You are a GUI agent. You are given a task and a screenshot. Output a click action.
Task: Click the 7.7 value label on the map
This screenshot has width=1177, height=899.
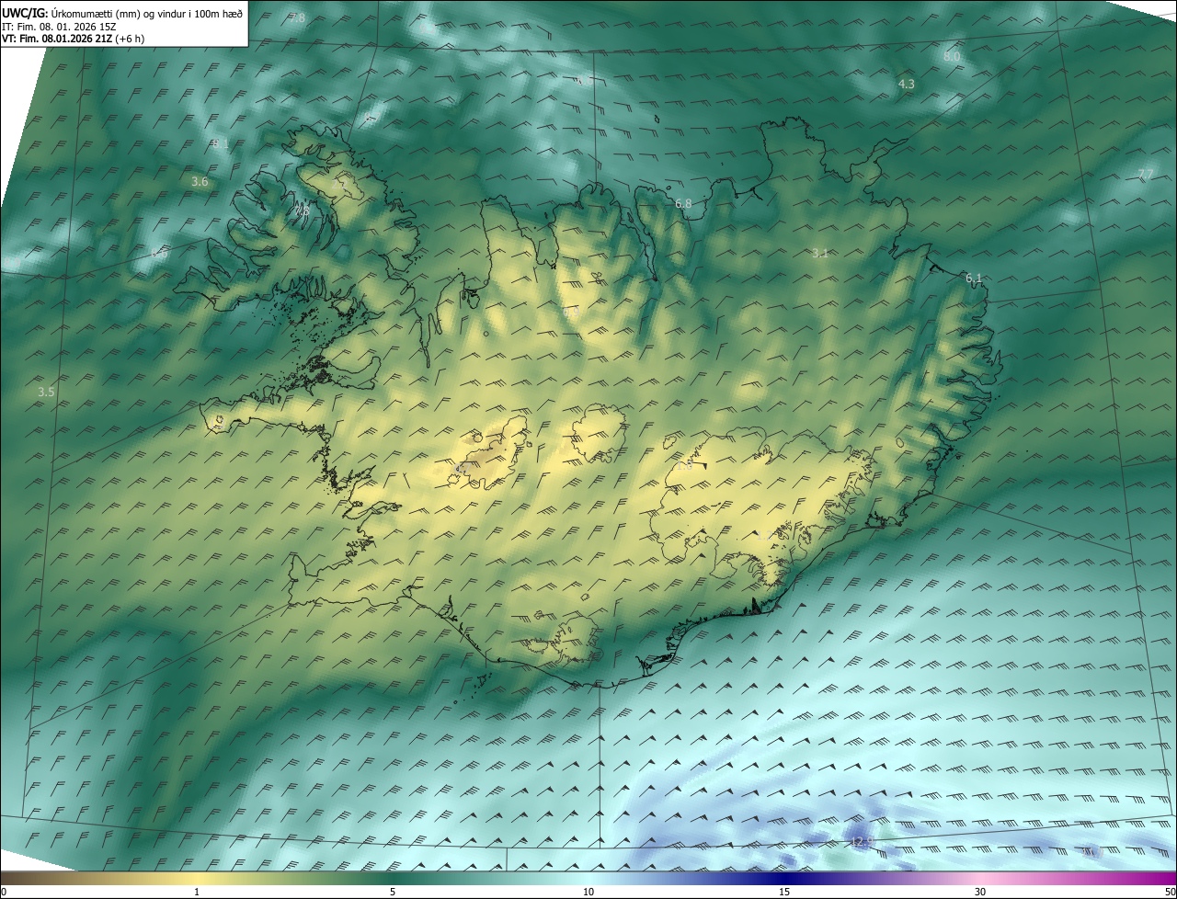1145,175
